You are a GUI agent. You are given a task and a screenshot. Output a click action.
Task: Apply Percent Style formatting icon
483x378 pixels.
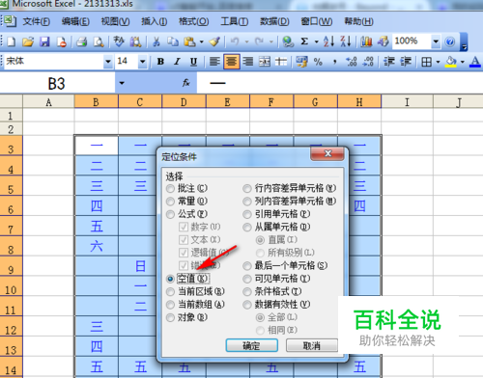(318, 62)
